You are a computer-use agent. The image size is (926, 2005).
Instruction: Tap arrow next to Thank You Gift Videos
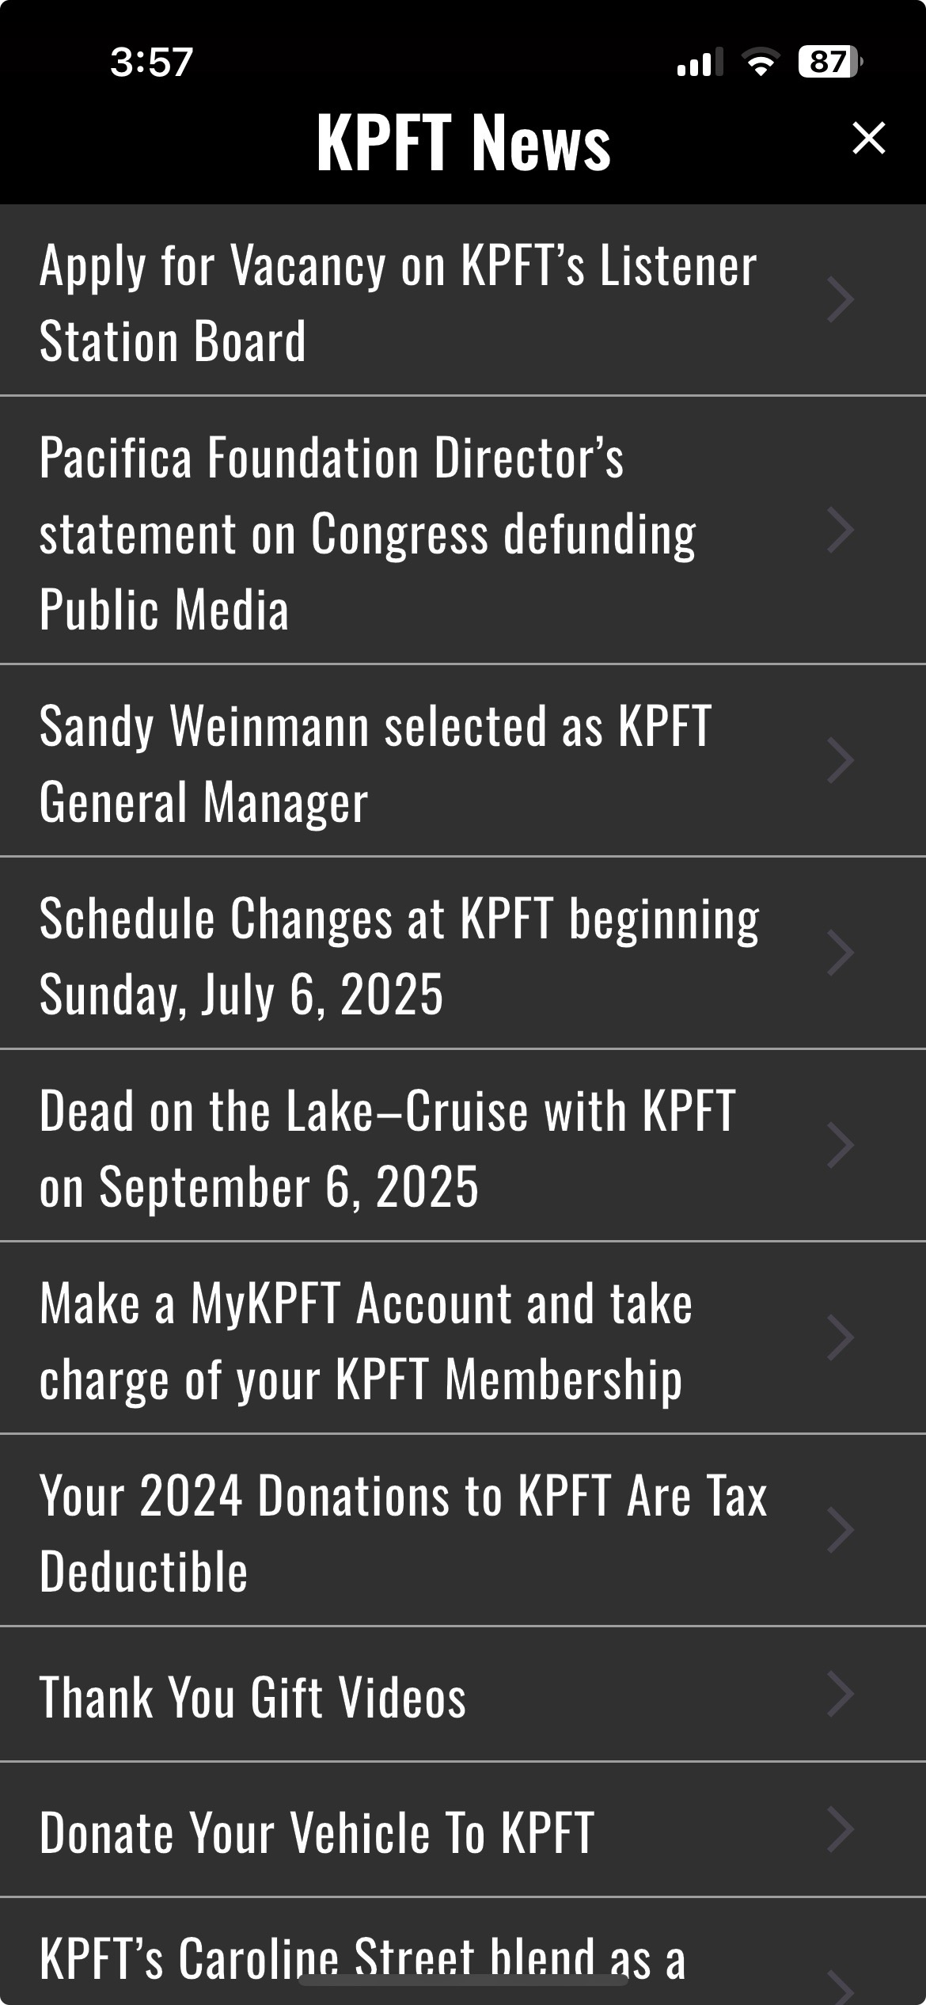tap(840, 1695)
